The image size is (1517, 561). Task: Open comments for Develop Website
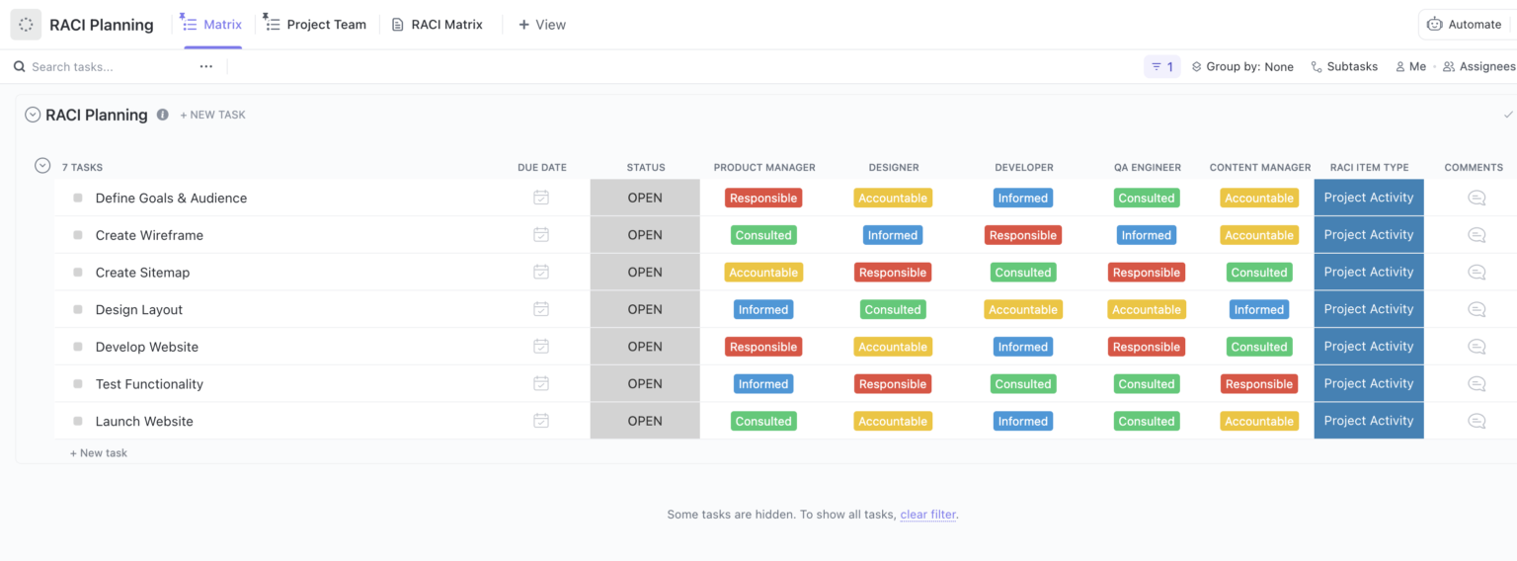pos(1477,347)
